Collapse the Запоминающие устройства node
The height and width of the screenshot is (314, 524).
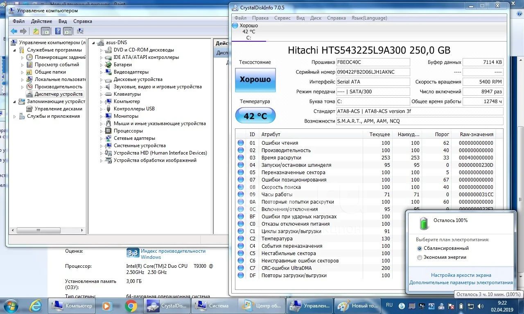[15, 101]
